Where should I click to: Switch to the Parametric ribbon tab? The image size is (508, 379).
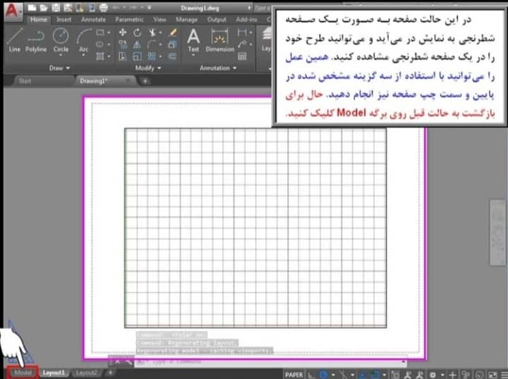click(129, 20)
